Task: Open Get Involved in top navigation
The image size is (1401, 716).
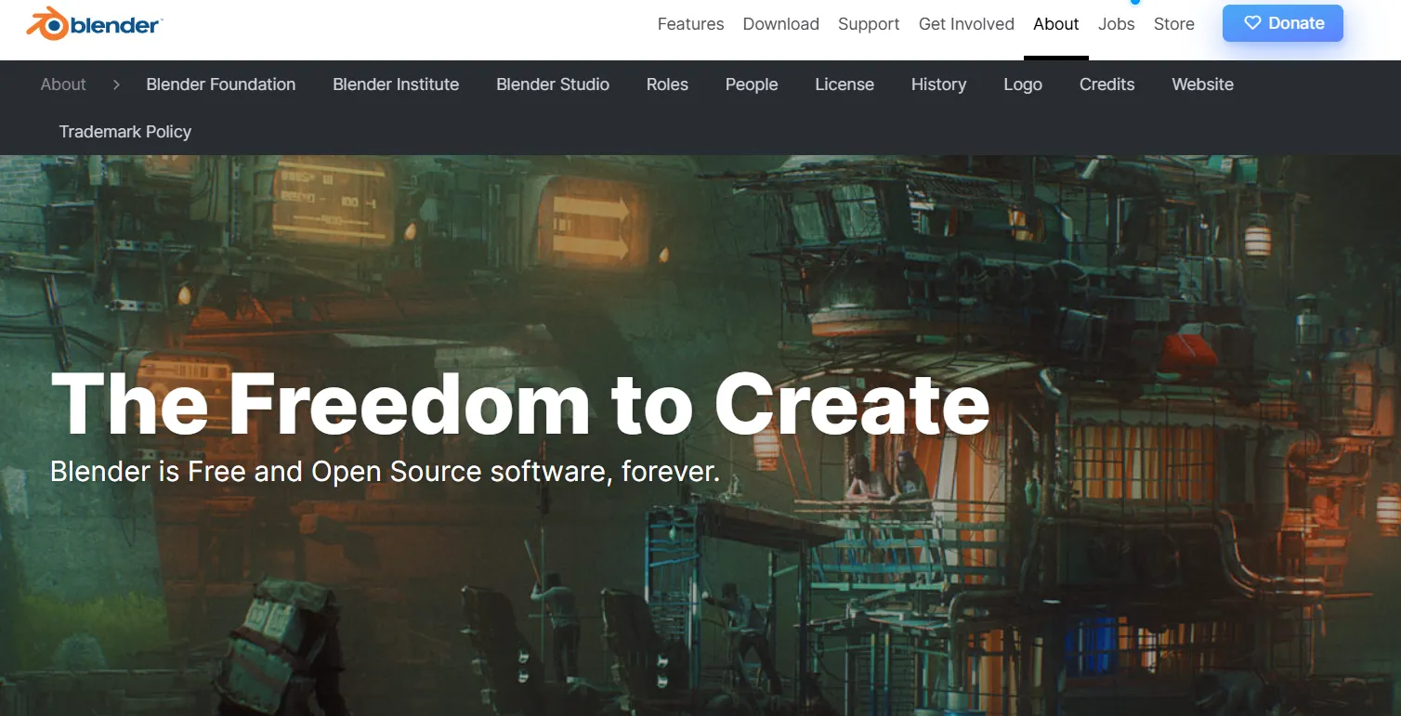Action: point(966,24)
